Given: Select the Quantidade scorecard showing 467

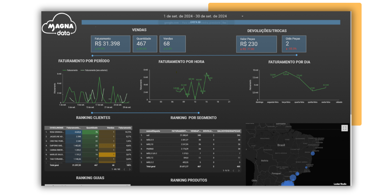Looking at the screenshot, I should click(x=145, y=44).
